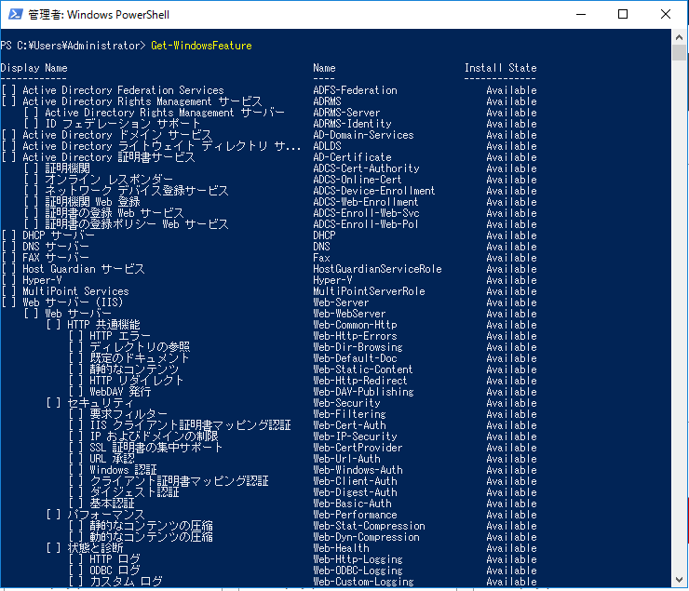689x591 pixels.
Task: Close the PowerShell window
Action: (667, 14)
